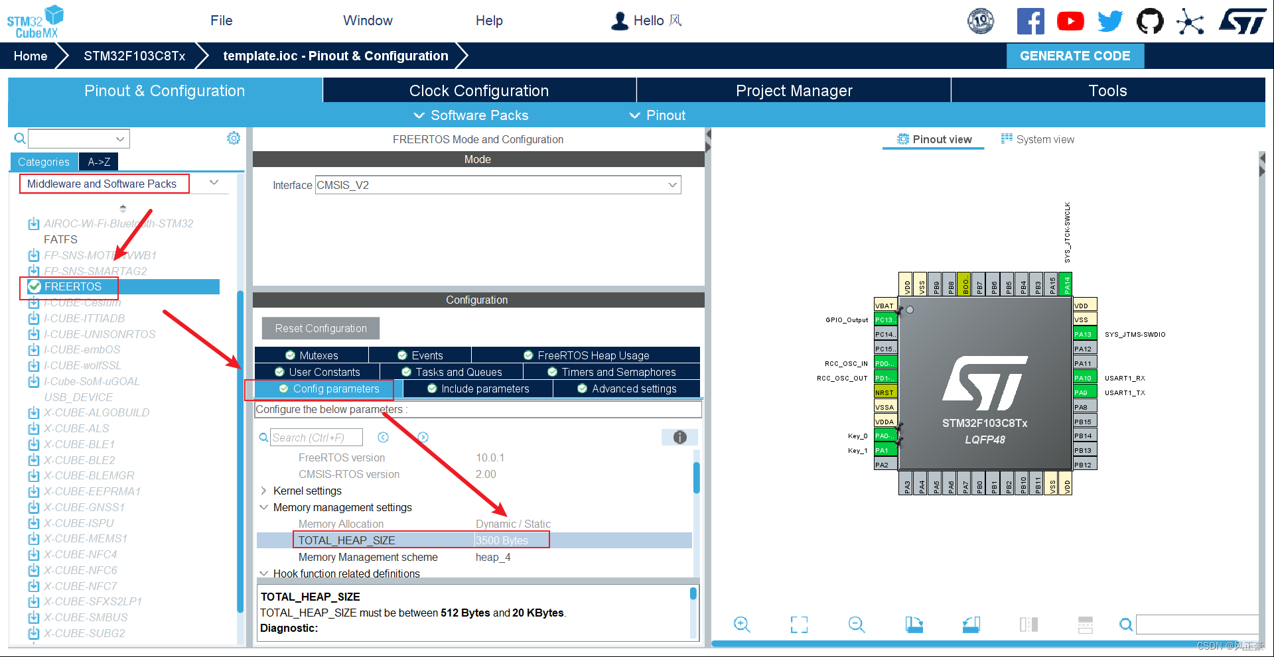Click the X-CUBE-ALS download icon
1274x657 pixels.
coord(34,429)
